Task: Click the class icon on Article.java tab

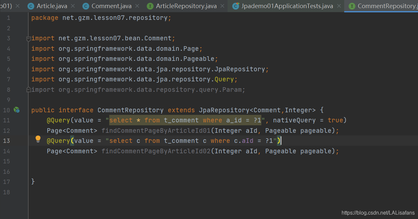Action: pos(31,6)
